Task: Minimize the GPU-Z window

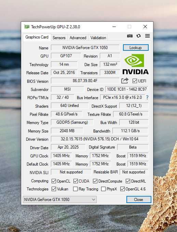Action: tap(114, 27)
